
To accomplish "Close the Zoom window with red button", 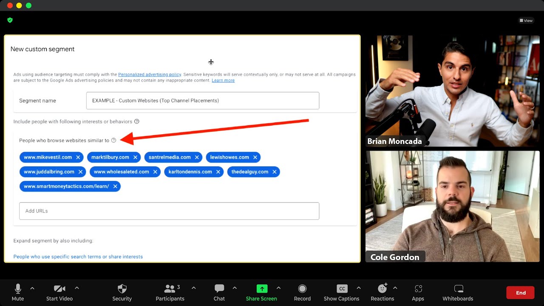I will coord(10,6).
